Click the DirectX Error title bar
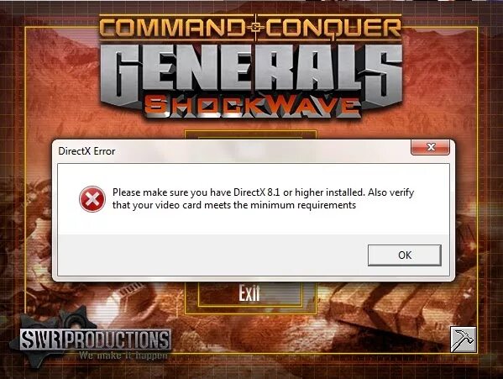503x379 pixels. tap(231, 151)
